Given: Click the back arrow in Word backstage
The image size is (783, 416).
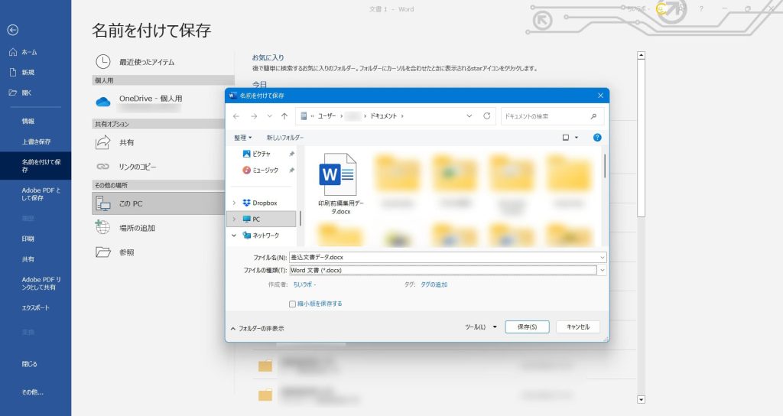Looking at the screenshot, I should coord(13,30).
